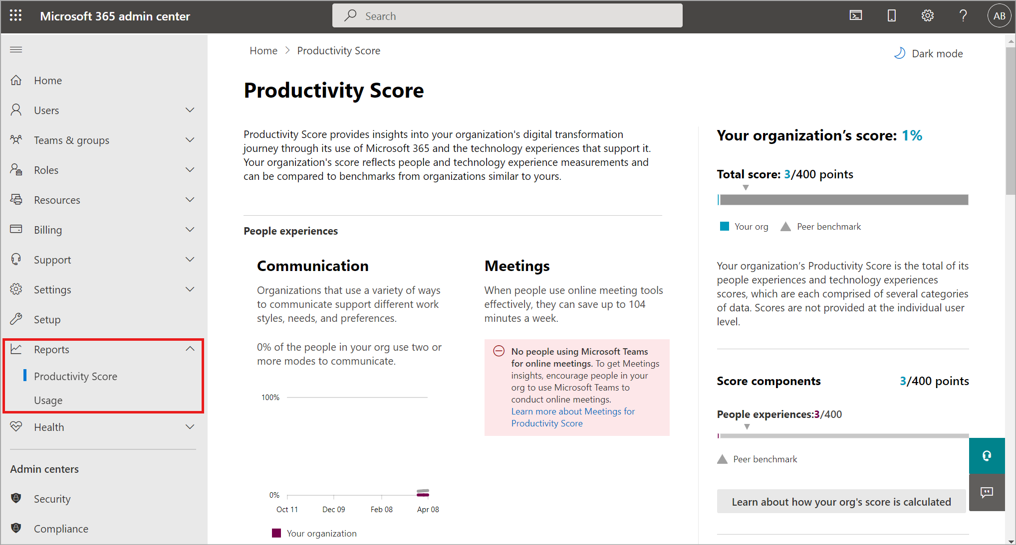
Task: Click the Resources printer icon
Action: point(16,200)
